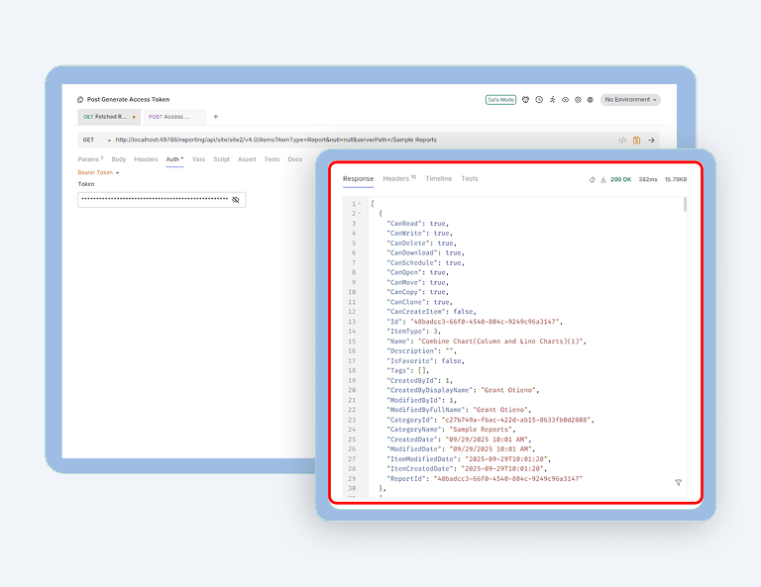Screen dimensions: 761x587
Task: Open the Body request tab
Action: (x=119, y=159)
